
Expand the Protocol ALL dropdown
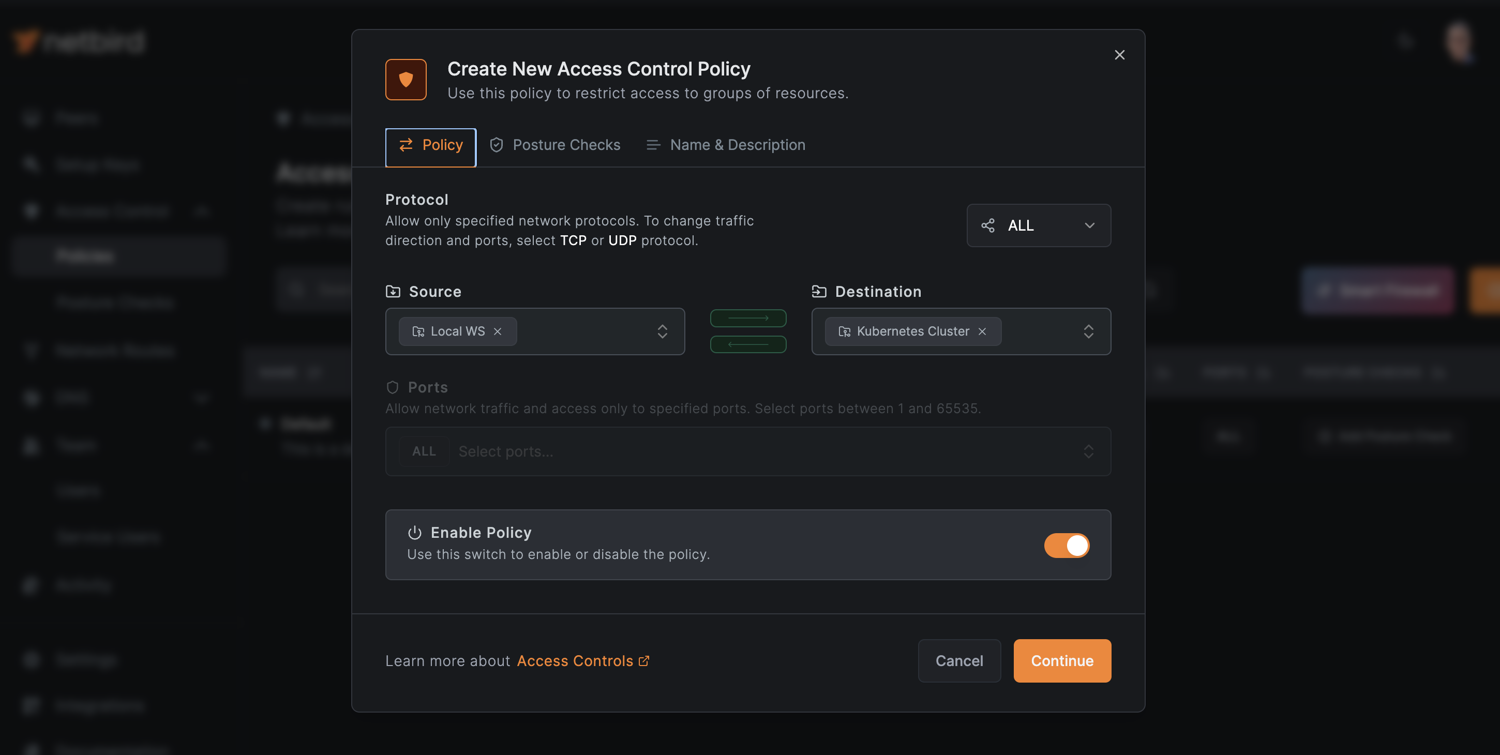point(1039,225)
